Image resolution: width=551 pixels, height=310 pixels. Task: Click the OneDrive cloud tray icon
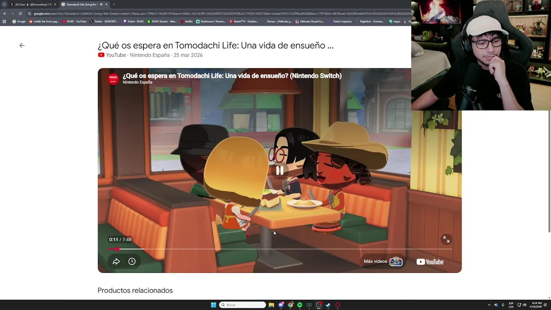496,305
